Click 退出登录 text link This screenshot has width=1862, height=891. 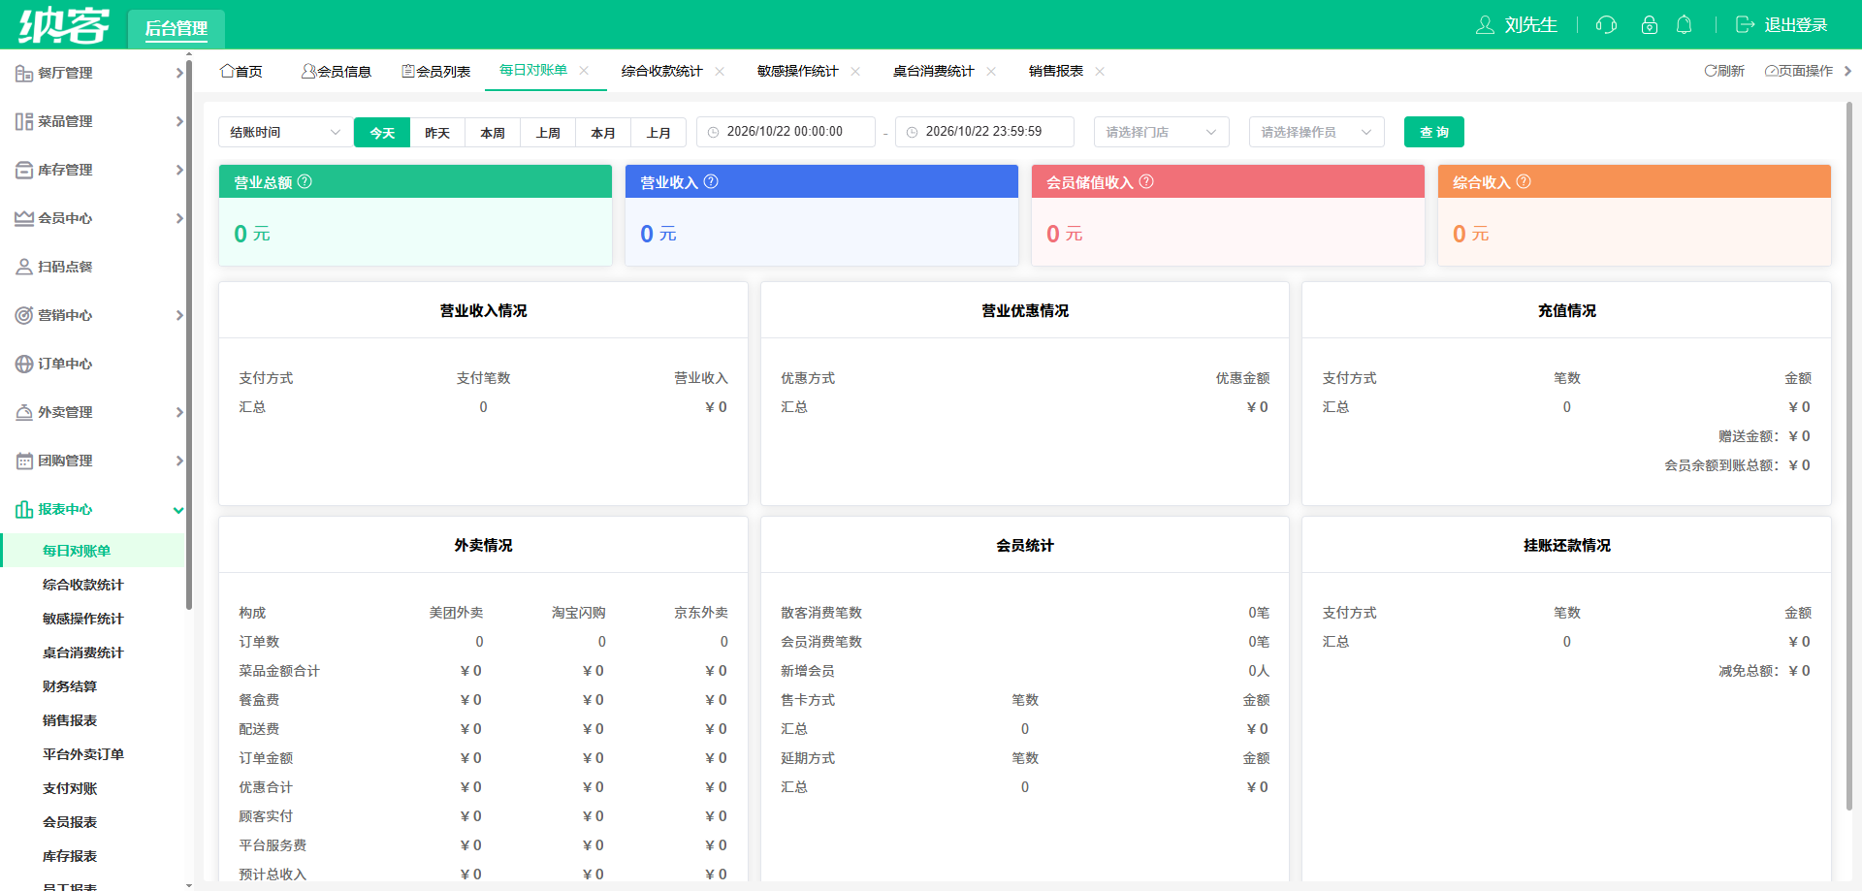click(1796, 25)
